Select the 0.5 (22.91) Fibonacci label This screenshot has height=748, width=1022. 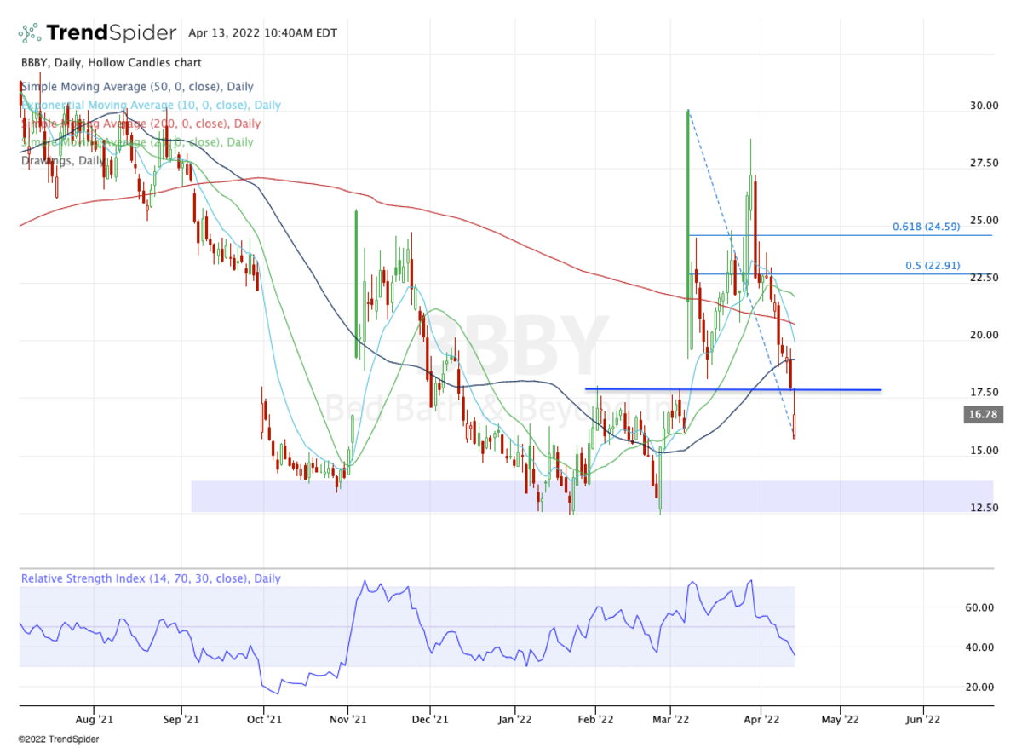click(932, 266)
